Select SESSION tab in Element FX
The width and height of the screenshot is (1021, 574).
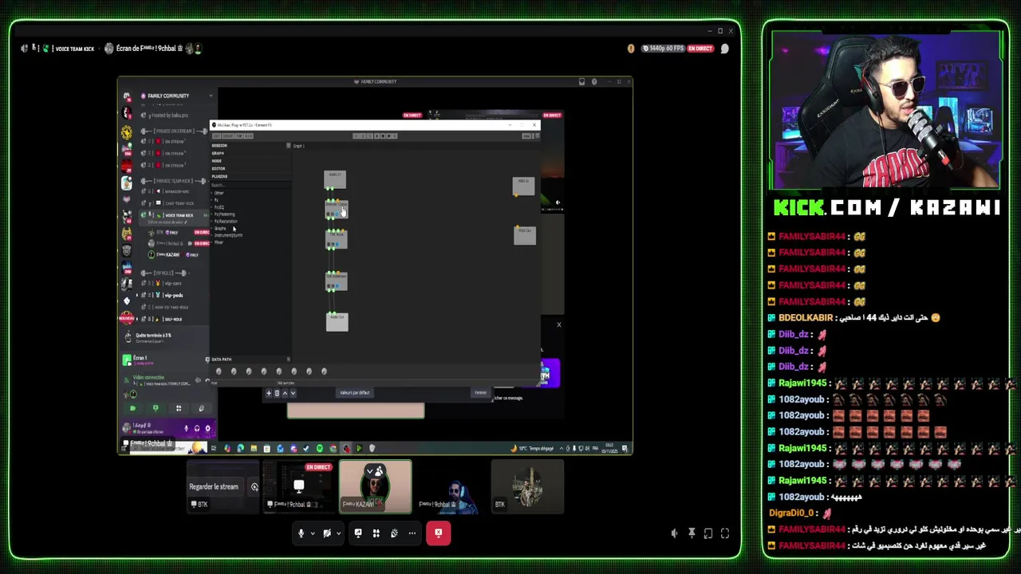(219, 146)
